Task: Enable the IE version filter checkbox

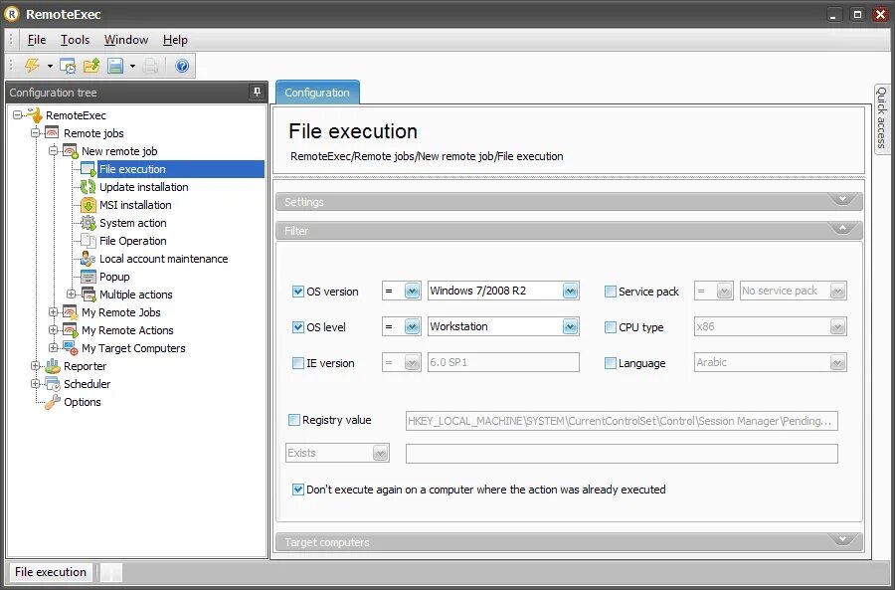Action: pyautogui.click(x=298, y=363)
